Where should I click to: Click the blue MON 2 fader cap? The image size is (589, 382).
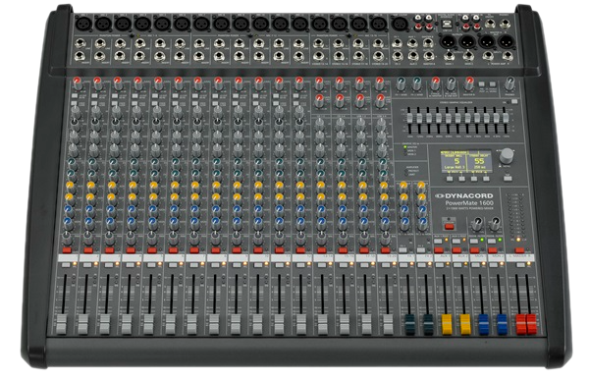[502, 324]
